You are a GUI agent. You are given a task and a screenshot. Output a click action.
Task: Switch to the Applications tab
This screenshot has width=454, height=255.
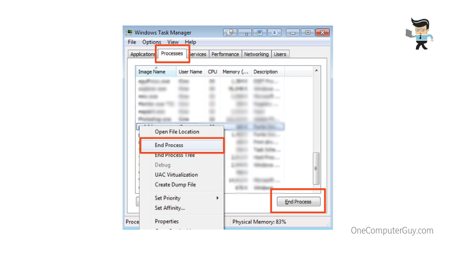click(x=142, y=54)
